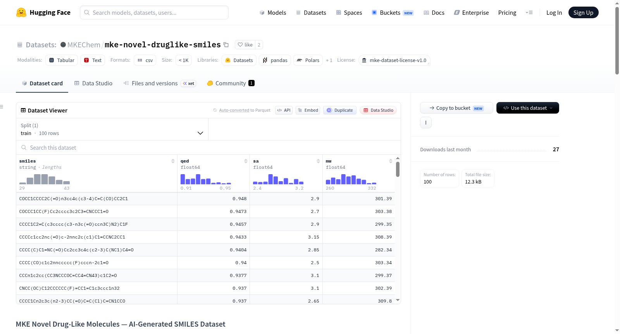Focus the Search models, datasets, users field

click(x=154, y=12)
